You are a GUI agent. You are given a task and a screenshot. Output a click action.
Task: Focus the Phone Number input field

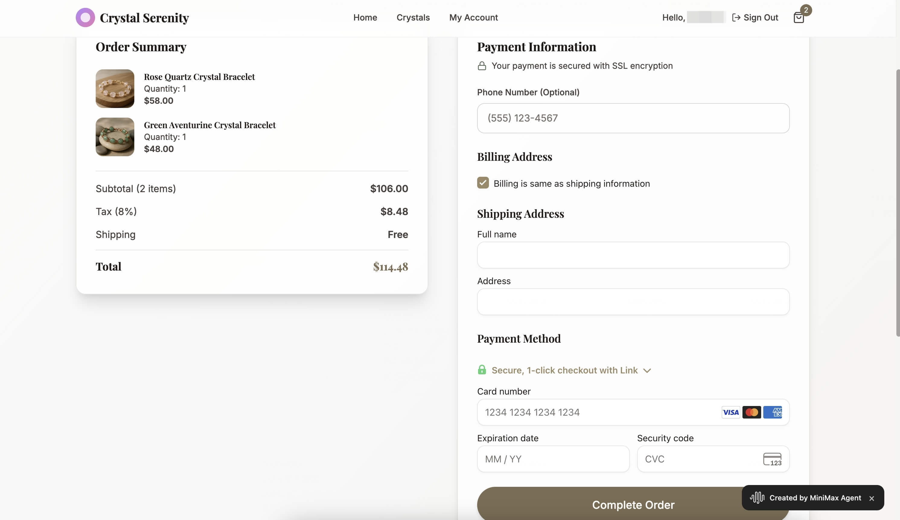point(633,118)
